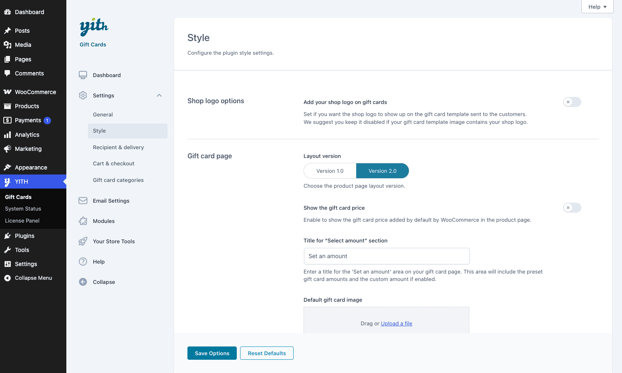
Task: Click the Select amount title input field
Action: click(386, 256)
